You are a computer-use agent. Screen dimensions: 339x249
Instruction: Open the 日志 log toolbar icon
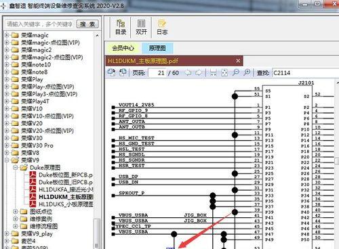162,27
